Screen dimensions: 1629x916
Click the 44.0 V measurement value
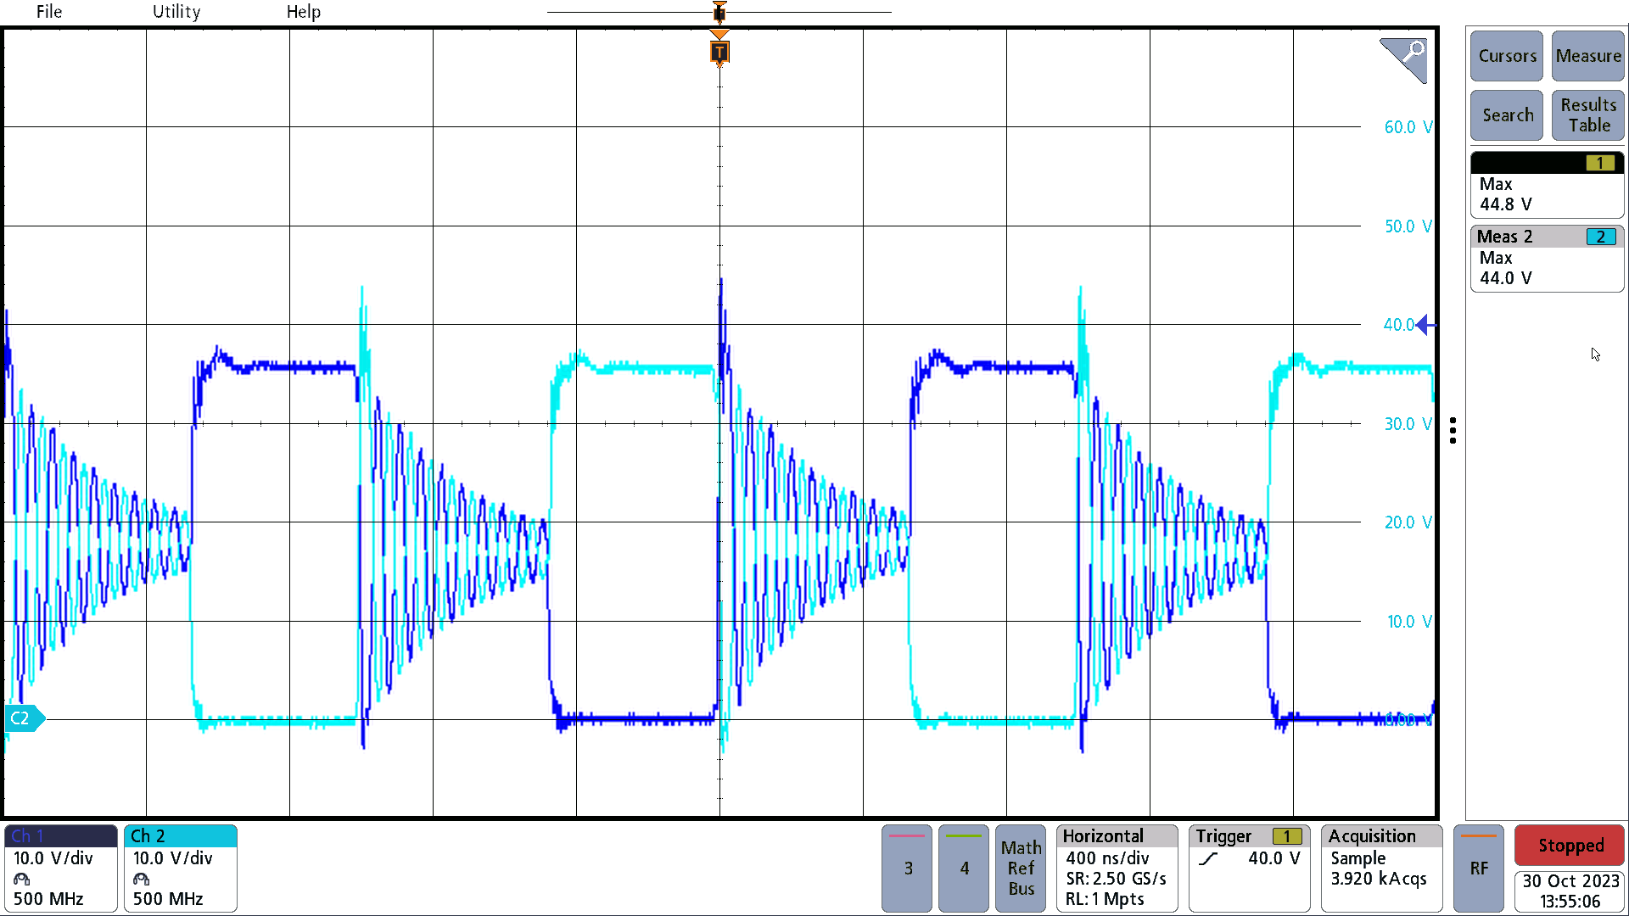1506,278
